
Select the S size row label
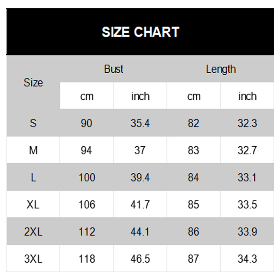tap(33, 123)
